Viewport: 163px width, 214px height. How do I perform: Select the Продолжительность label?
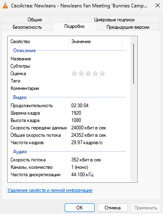tap(32, 106)
